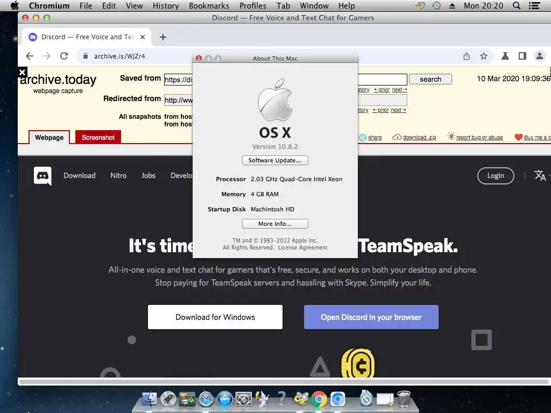
Task: Click the horizontal scrollbar of the page
Action: (284, 382)
